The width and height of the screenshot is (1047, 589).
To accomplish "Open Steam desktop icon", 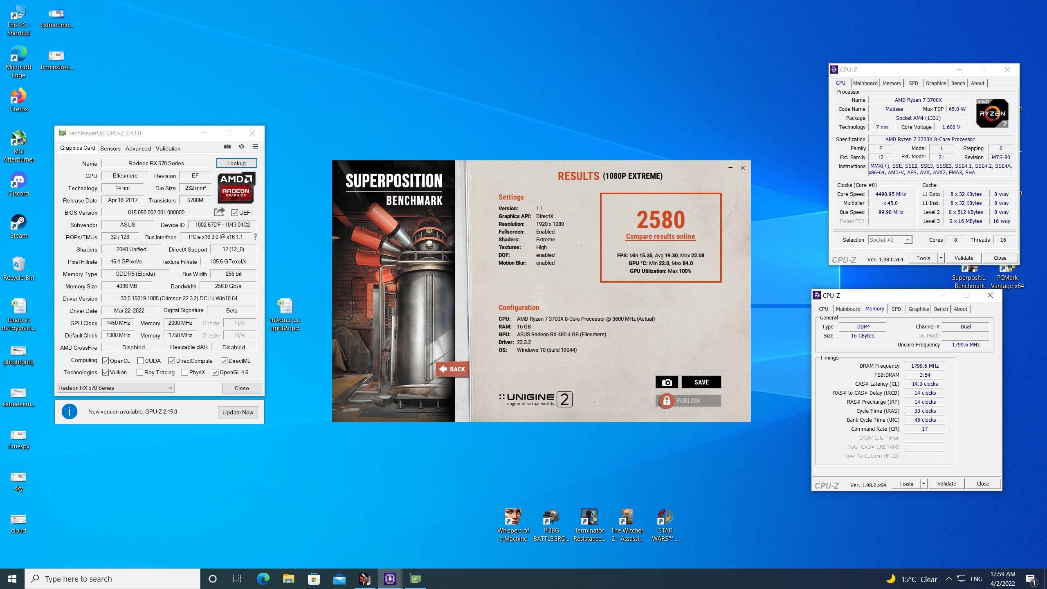I will [18, 227].
